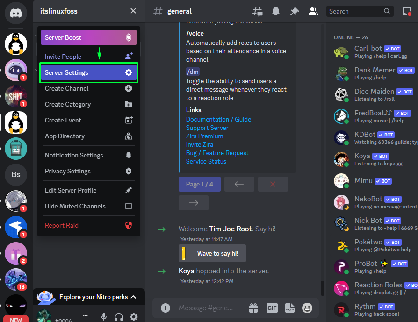Screen dimensions: 418x322
Task: Select Create Channel menu option
Action: point(89,88)
